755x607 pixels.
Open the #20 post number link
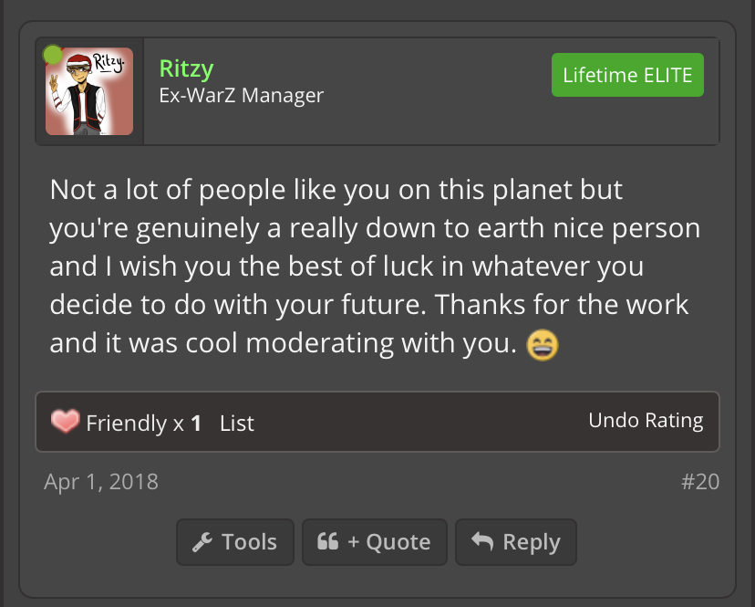click(700, 481)
